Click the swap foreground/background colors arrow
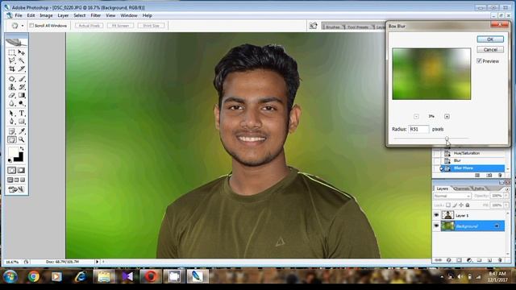This screenshot has height=290, width=516. click(x=22, y=148)
